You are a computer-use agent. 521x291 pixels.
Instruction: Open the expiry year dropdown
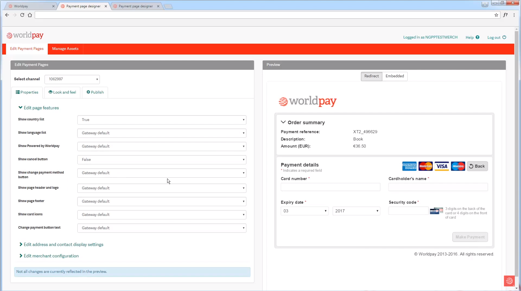[356, 211]
